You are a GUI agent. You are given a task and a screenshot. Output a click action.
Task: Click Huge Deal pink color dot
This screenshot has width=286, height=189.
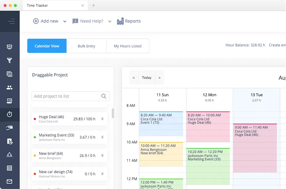(35, 119)
